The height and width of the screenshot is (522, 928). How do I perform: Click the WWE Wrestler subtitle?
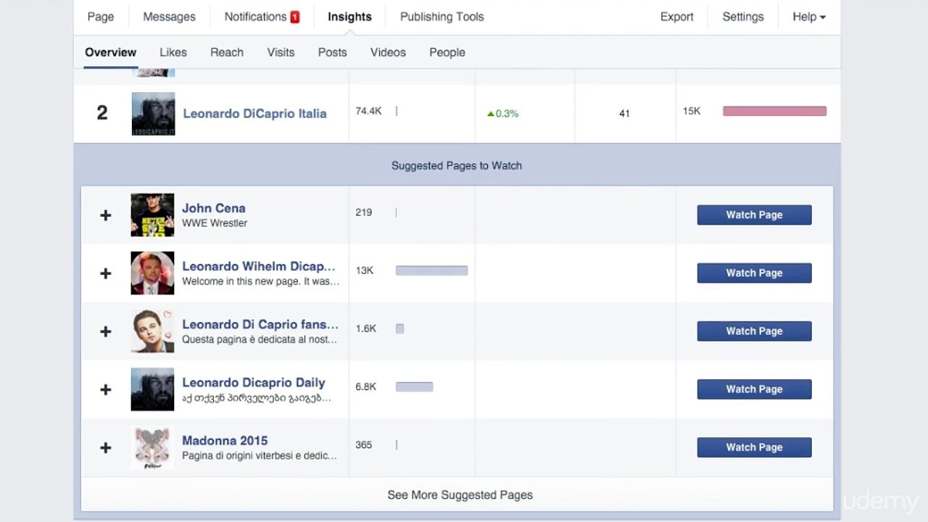point(215,223)
